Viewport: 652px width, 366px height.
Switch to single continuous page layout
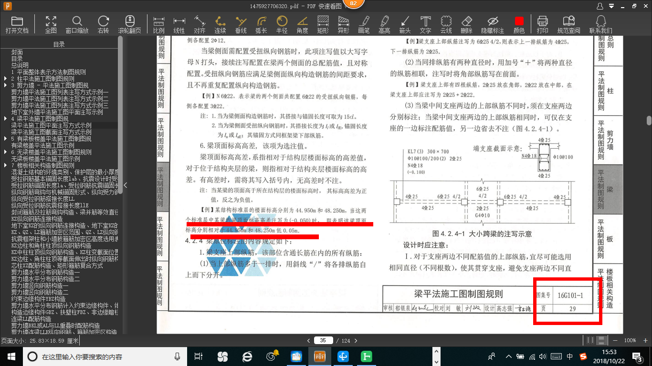pyautogui.click(x=601, y=340)
